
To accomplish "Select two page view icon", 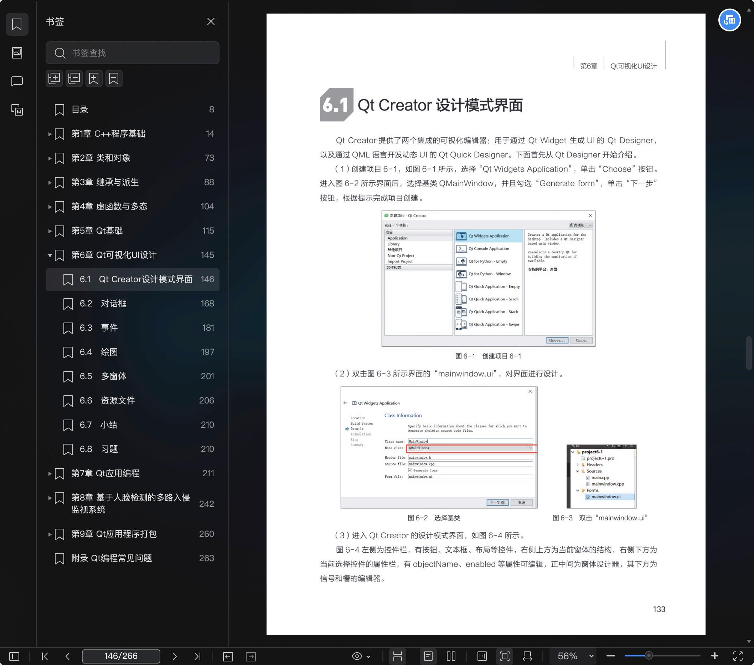I will 451,656.
